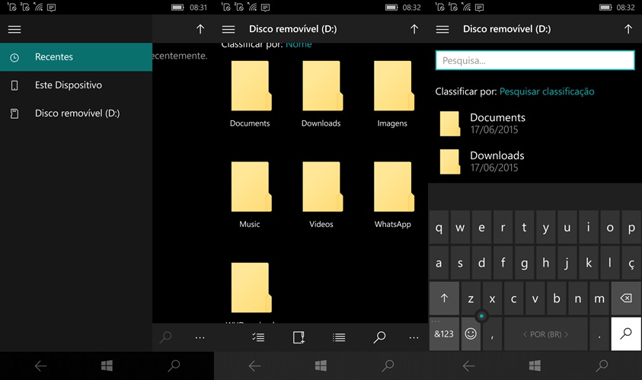Viewport: 642px width, 380px height.
Task: Open more options ellipsis in middle screen
Action: (414, 338)
